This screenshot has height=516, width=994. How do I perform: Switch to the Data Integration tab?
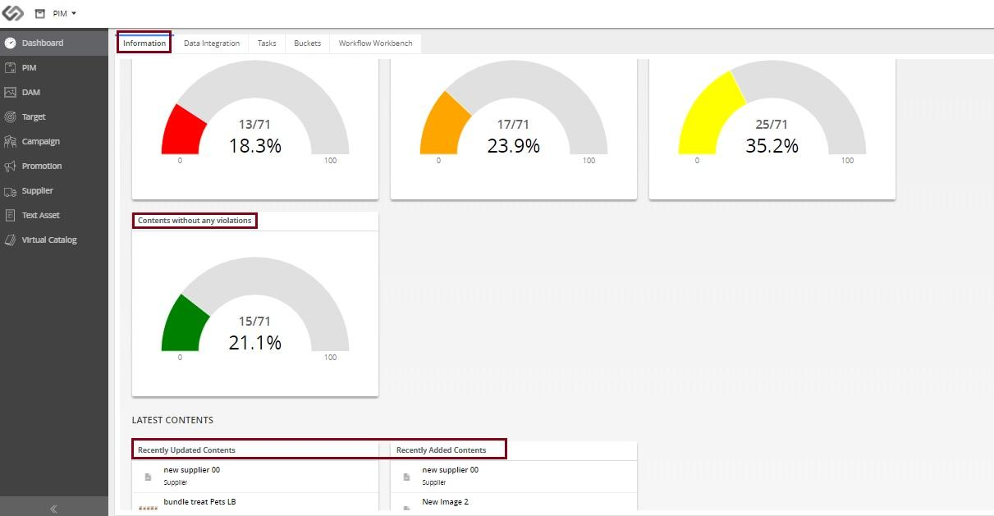(x=212, y=43)
